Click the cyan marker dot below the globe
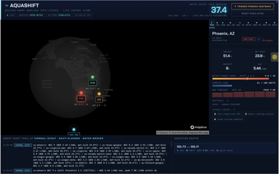Screen dimensions: 279x174 [74, 130]
